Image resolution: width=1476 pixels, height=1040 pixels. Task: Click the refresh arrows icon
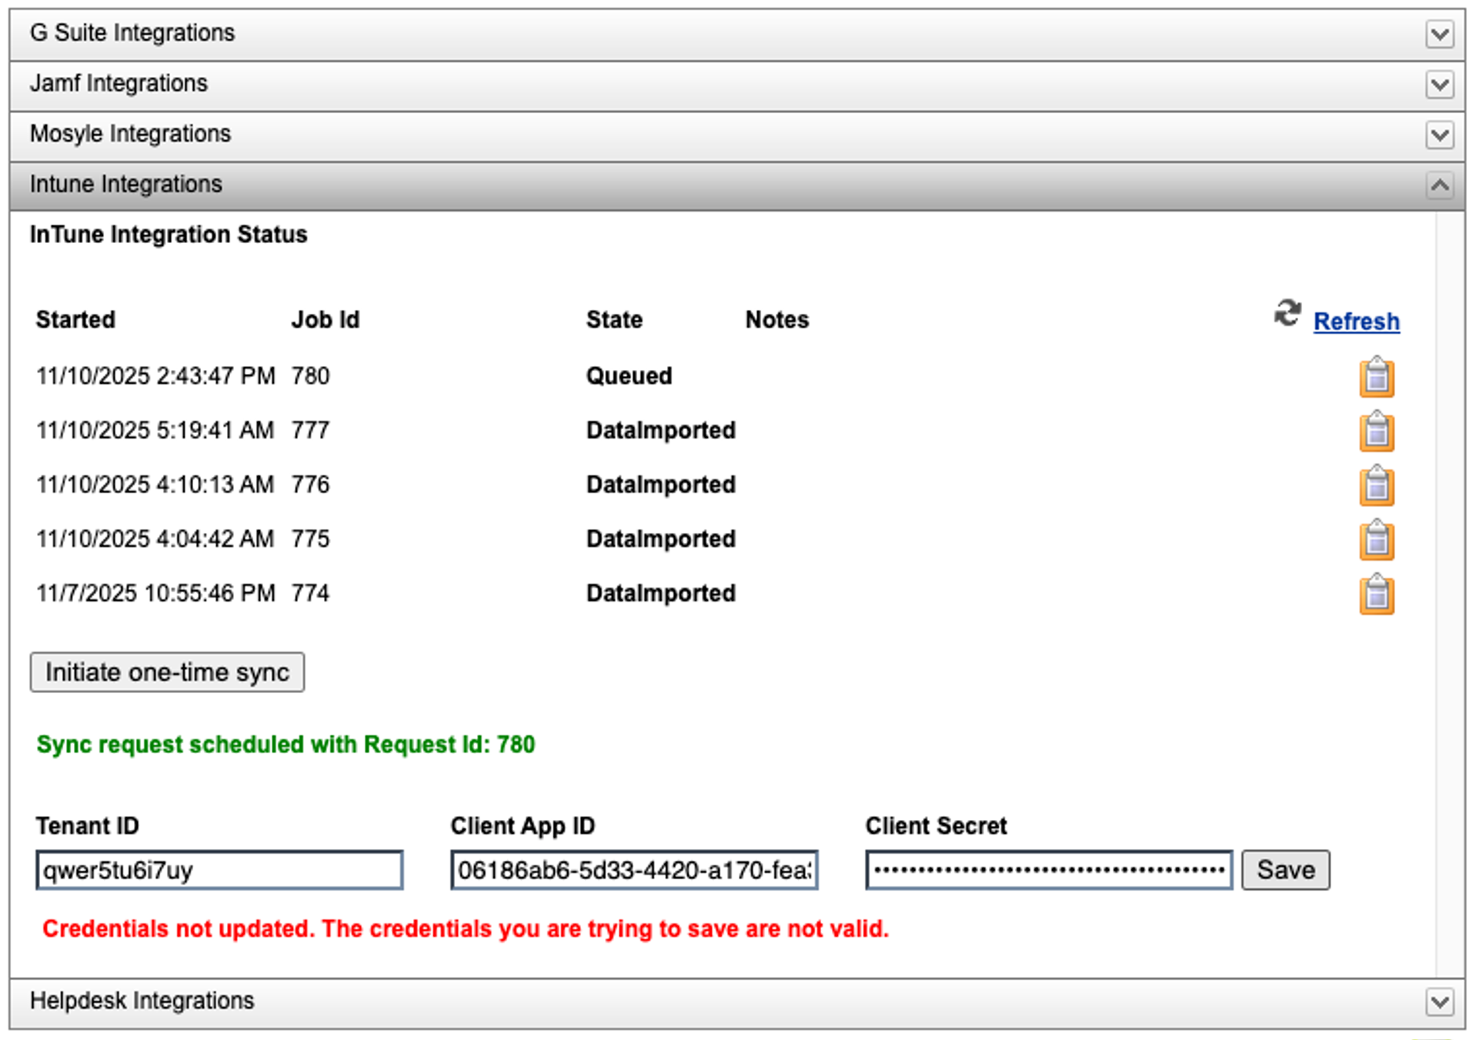point(1287,314)
